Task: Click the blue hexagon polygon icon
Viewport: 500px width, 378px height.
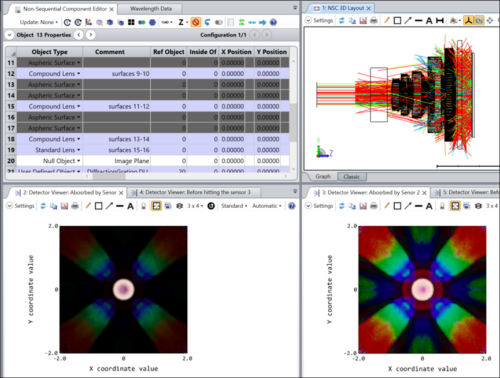Action: tap(153, 23)
